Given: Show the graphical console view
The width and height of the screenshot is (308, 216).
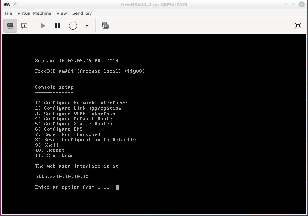Looking at the screenshot, I should tap(10, 26).
